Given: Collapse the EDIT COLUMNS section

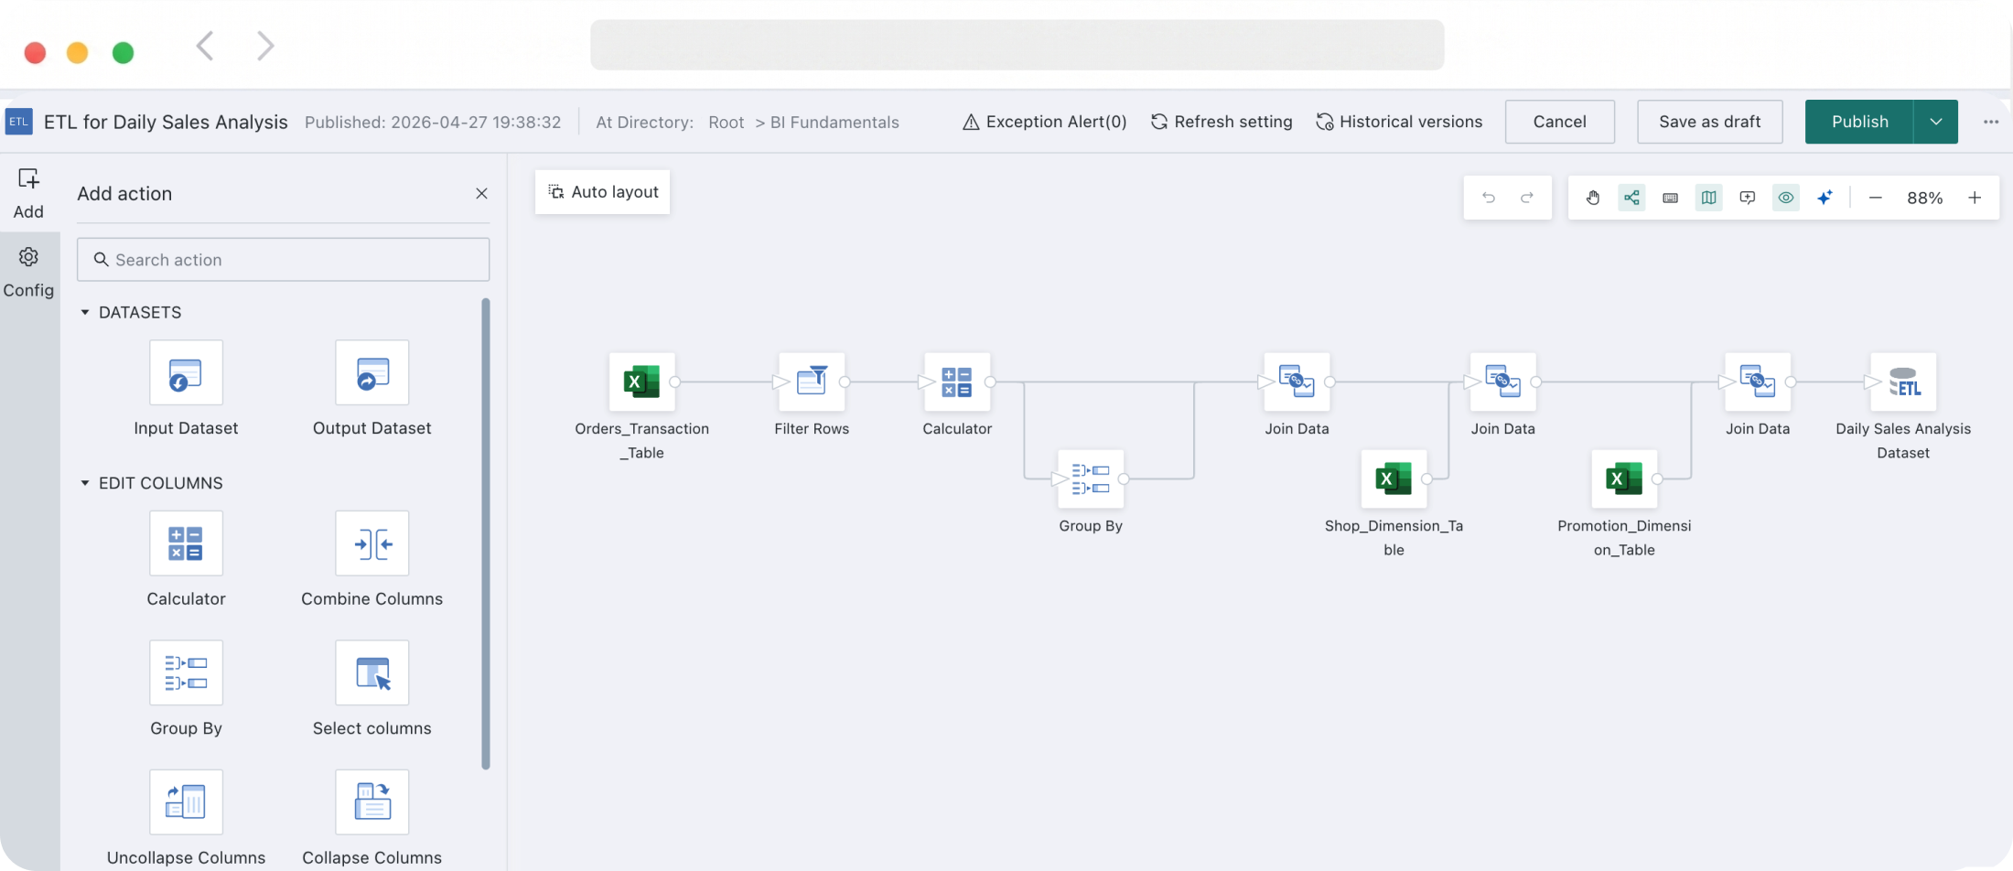Looking at the screenshot, I should coord(85,483).
